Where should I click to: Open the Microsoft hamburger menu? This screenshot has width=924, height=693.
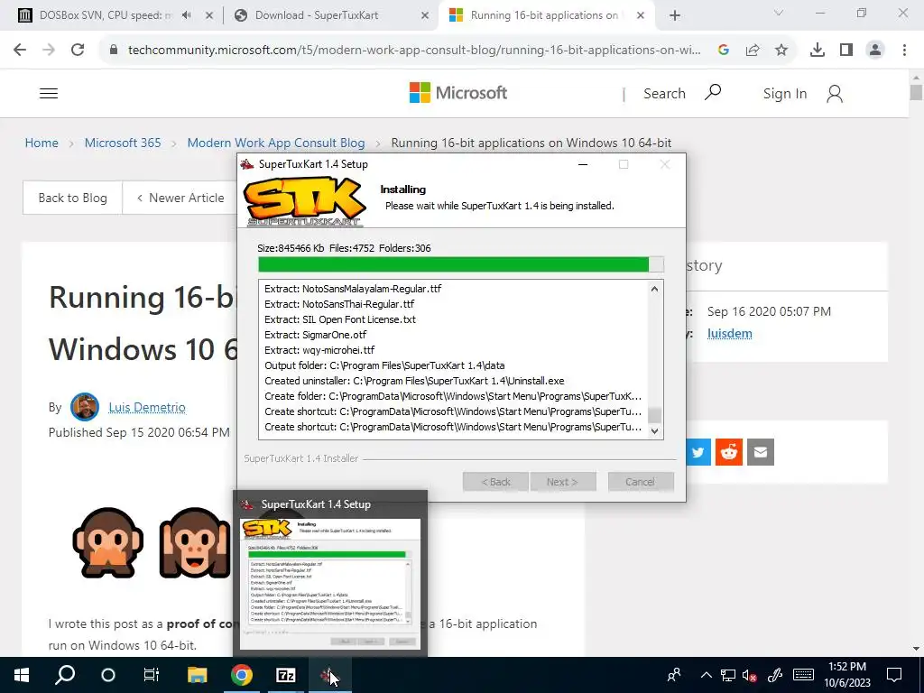click(x=49, y=93)
